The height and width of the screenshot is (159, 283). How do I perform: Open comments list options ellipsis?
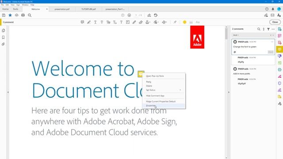click(x=273, y=29)
